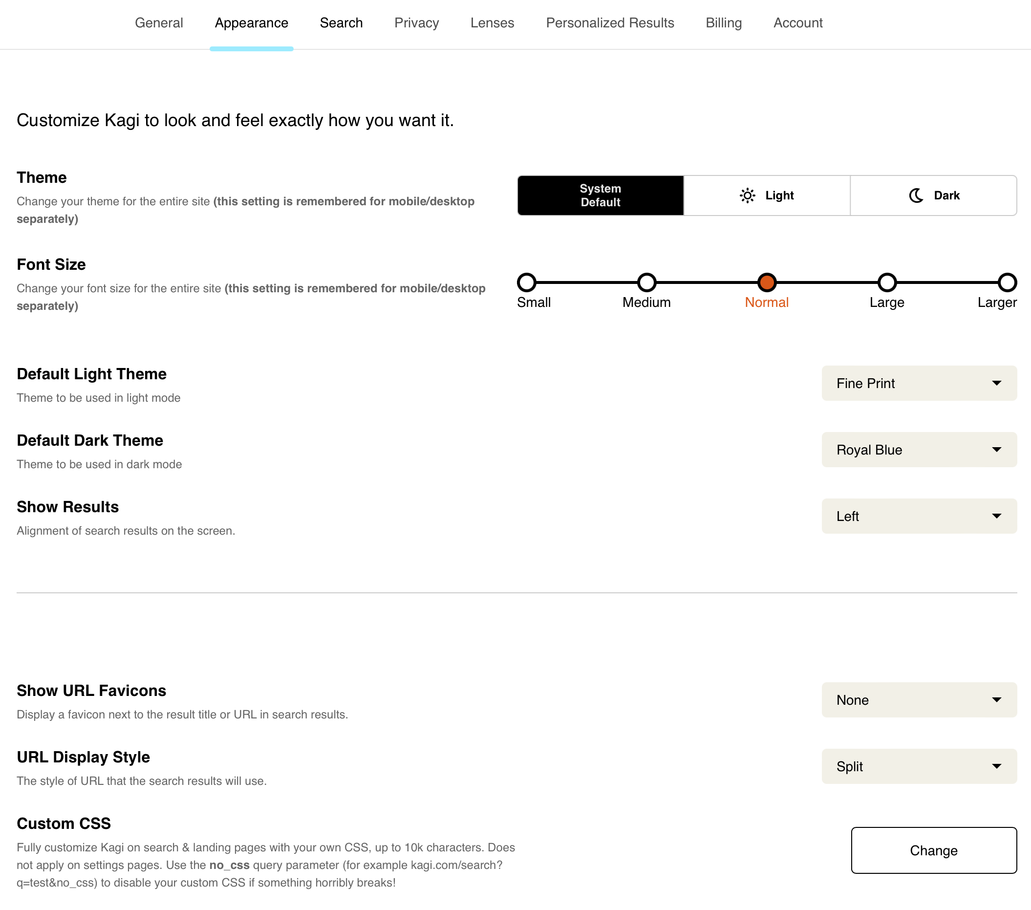This screenshot has width=1031, height=910.
Task: Open the Show URL Favicons dropdown
Action: pos(919,700)
